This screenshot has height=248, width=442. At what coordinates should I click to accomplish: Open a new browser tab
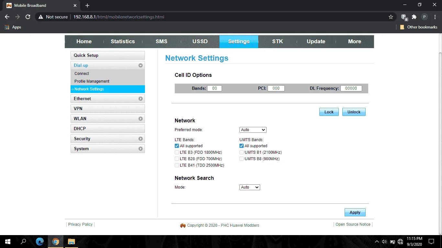[87, 5]
